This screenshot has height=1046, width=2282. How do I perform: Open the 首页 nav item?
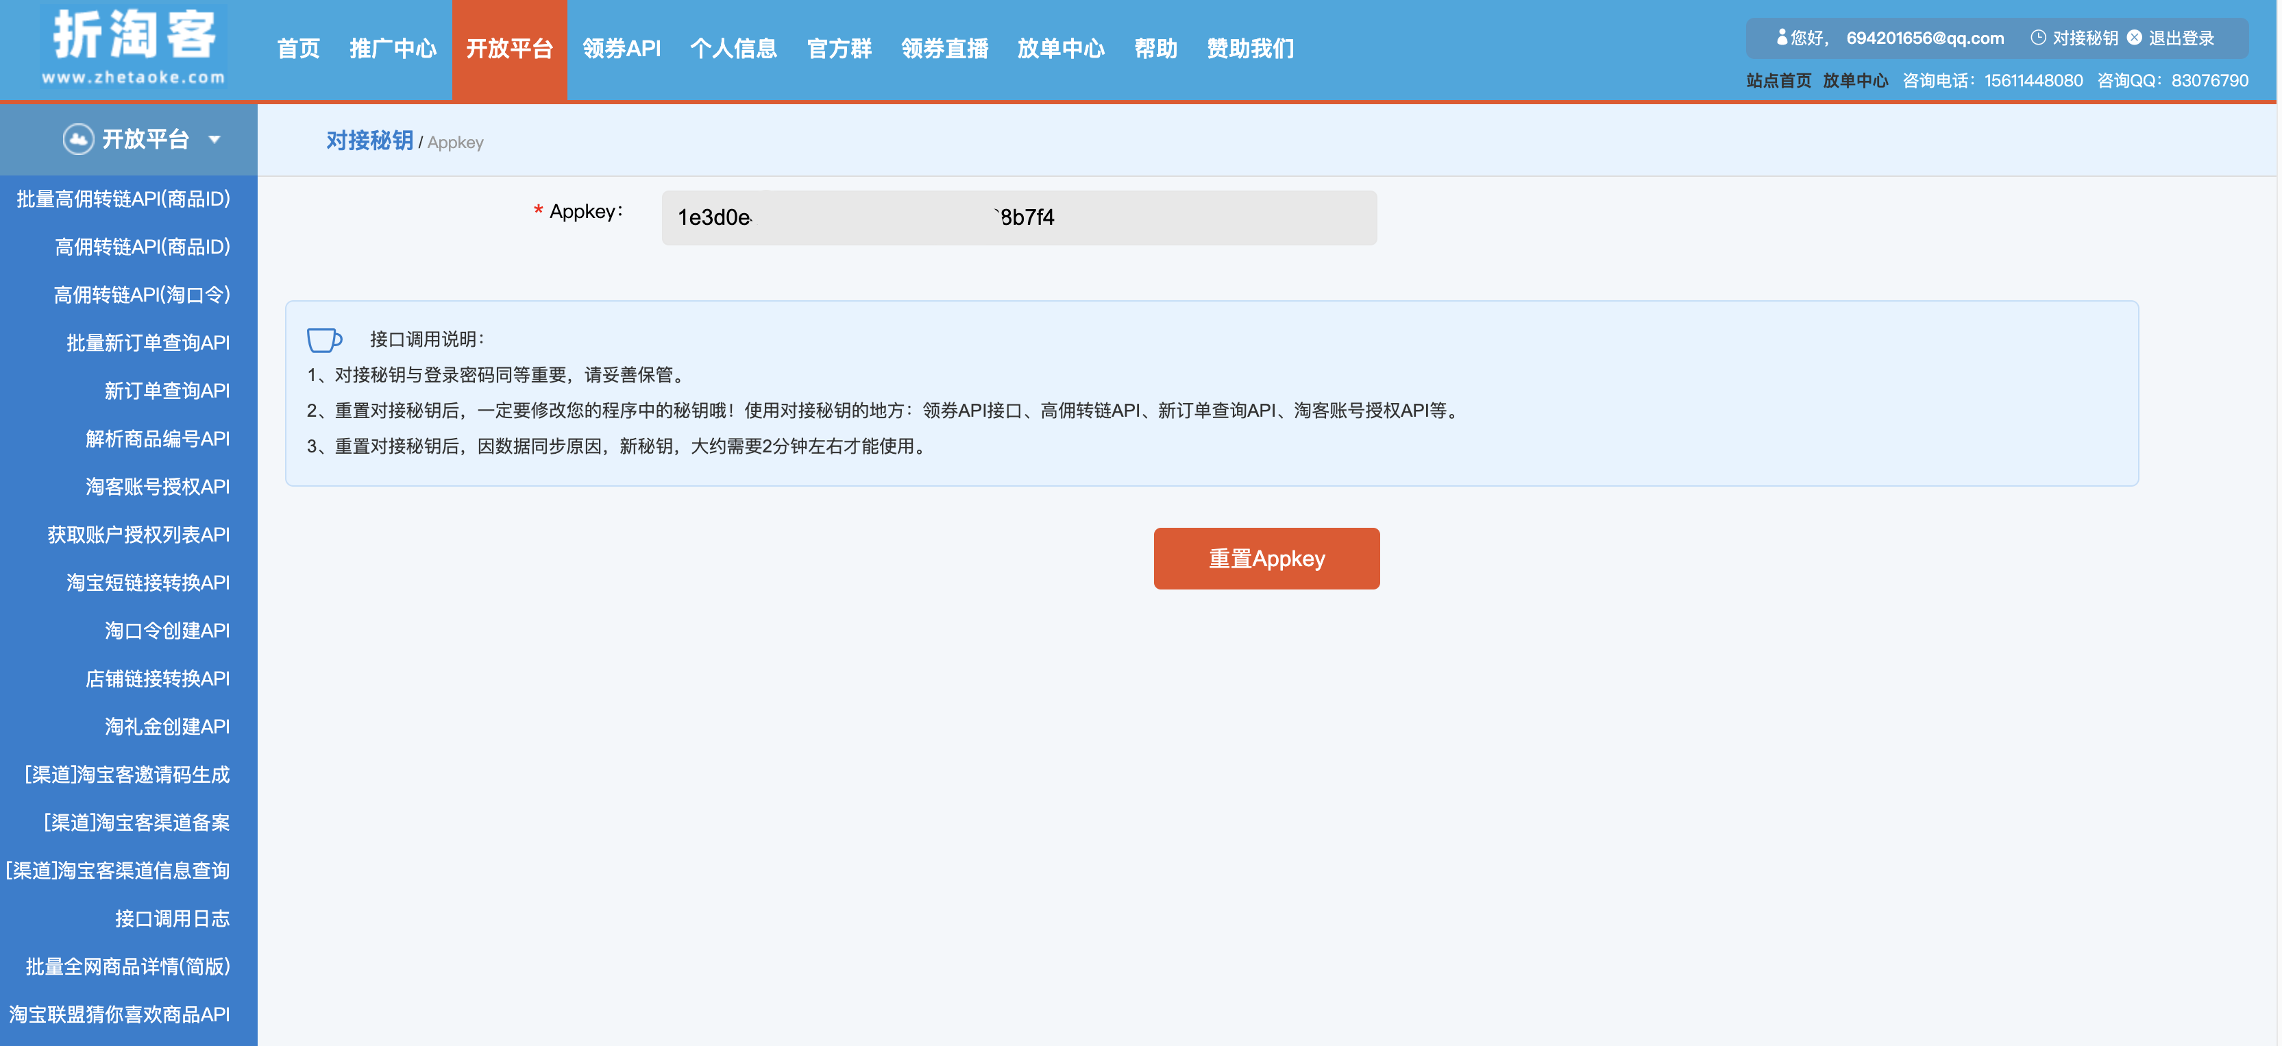pyautogui.click(x=297, y=49)
